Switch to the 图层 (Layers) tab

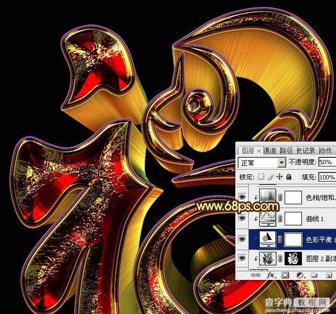[248, 151]
